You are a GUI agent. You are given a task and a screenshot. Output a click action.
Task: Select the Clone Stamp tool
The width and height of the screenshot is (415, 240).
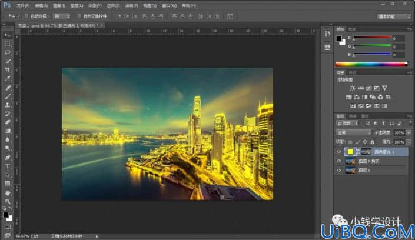[x=8, y=105]
